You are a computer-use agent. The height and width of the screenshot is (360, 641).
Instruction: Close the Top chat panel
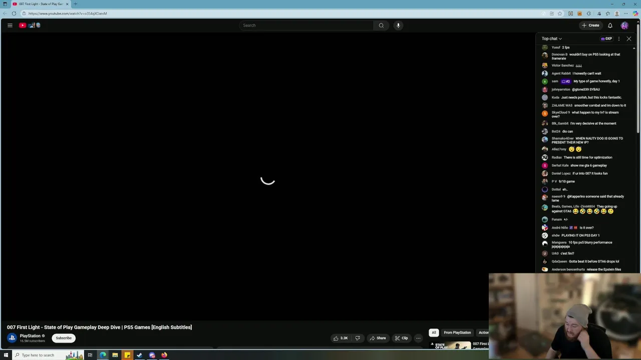click(629, 38)
